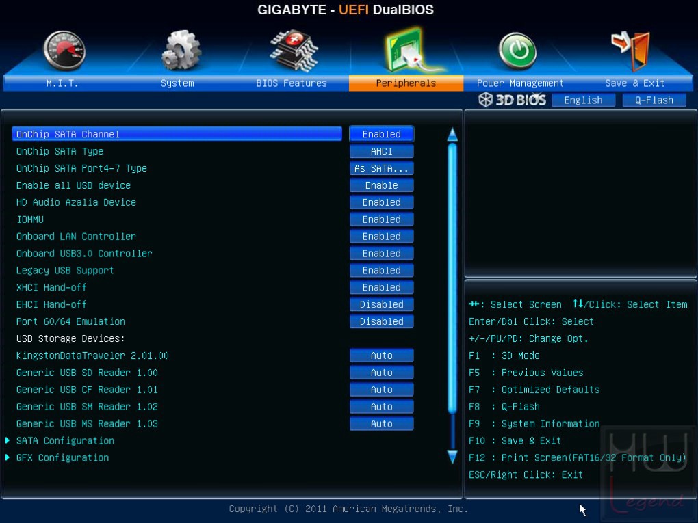The width and height of the screenshot is (698, 523).
Task: Change Port 60/64 Emulation Disabled value
Action: tap(381, 321)
